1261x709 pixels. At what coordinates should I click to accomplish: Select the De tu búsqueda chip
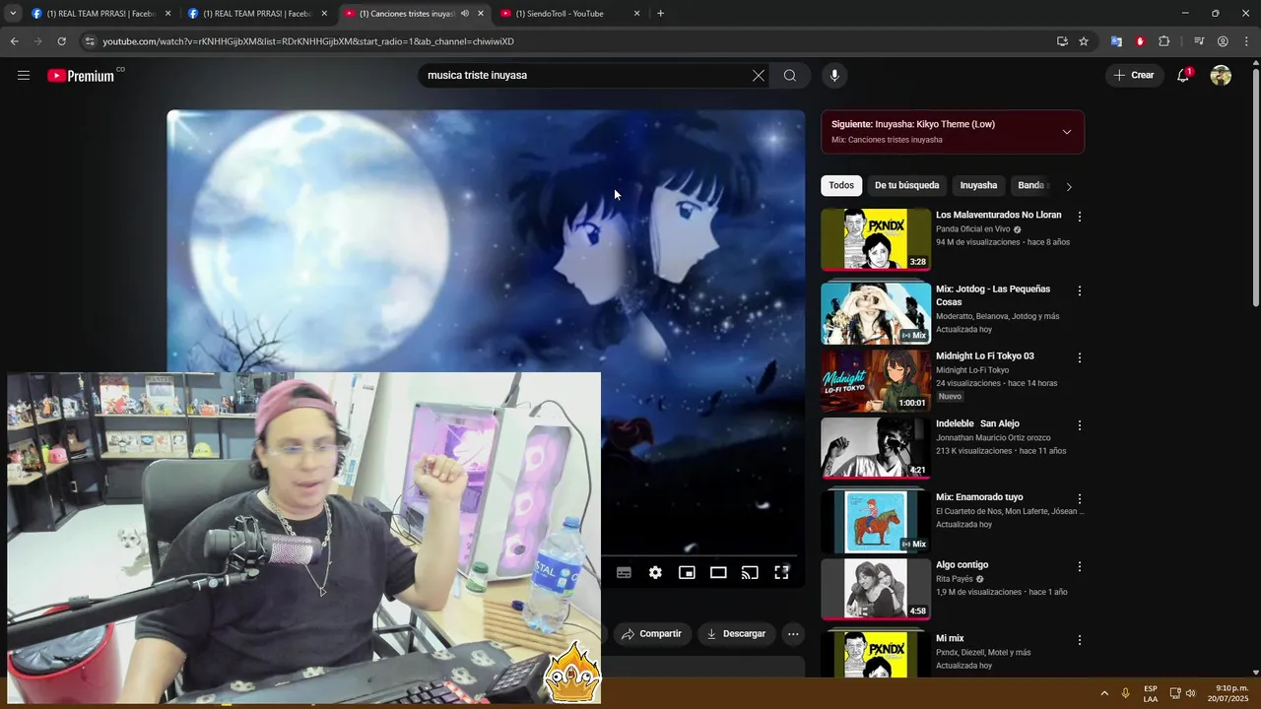(x=906, y=185)
